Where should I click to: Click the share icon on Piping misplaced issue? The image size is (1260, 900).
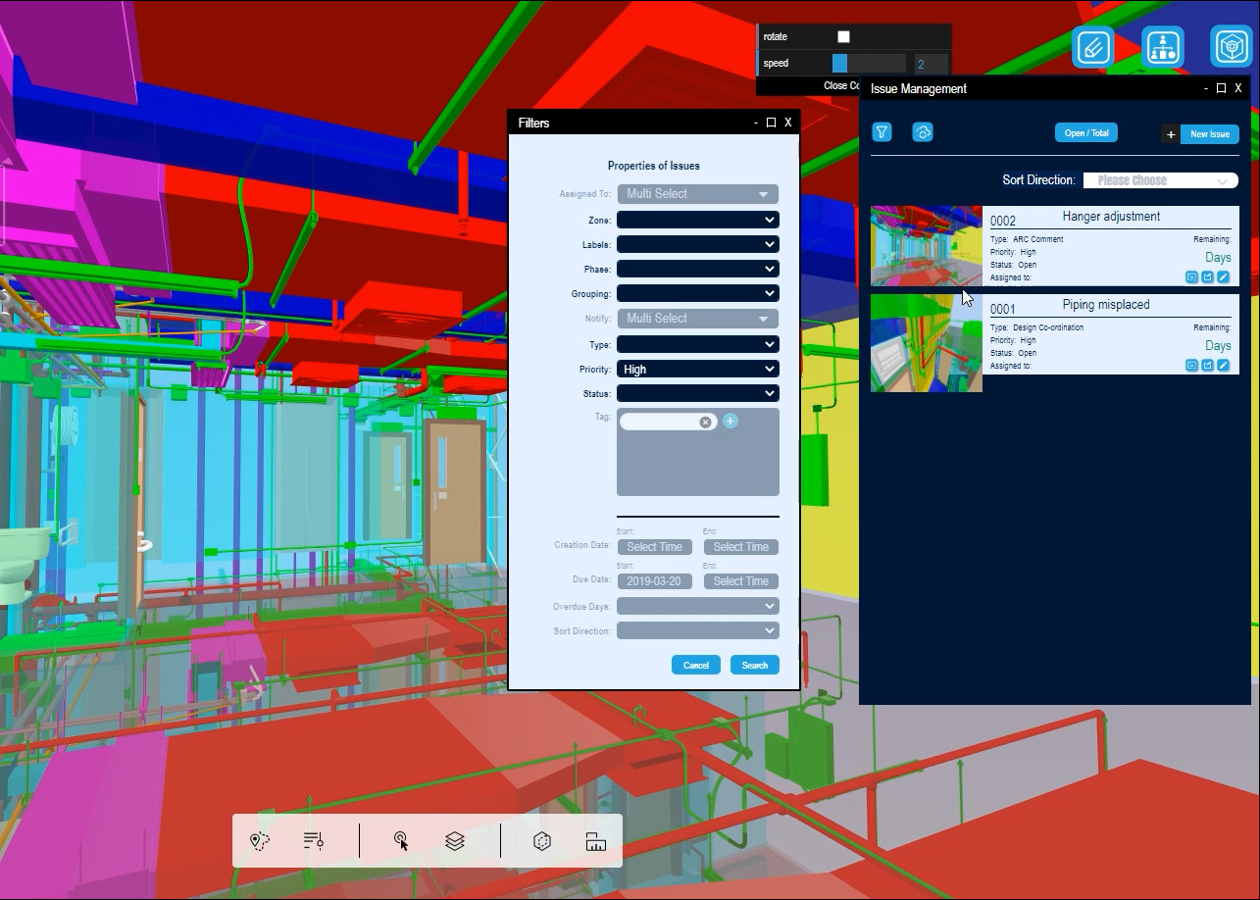[x=1207, y=366]
